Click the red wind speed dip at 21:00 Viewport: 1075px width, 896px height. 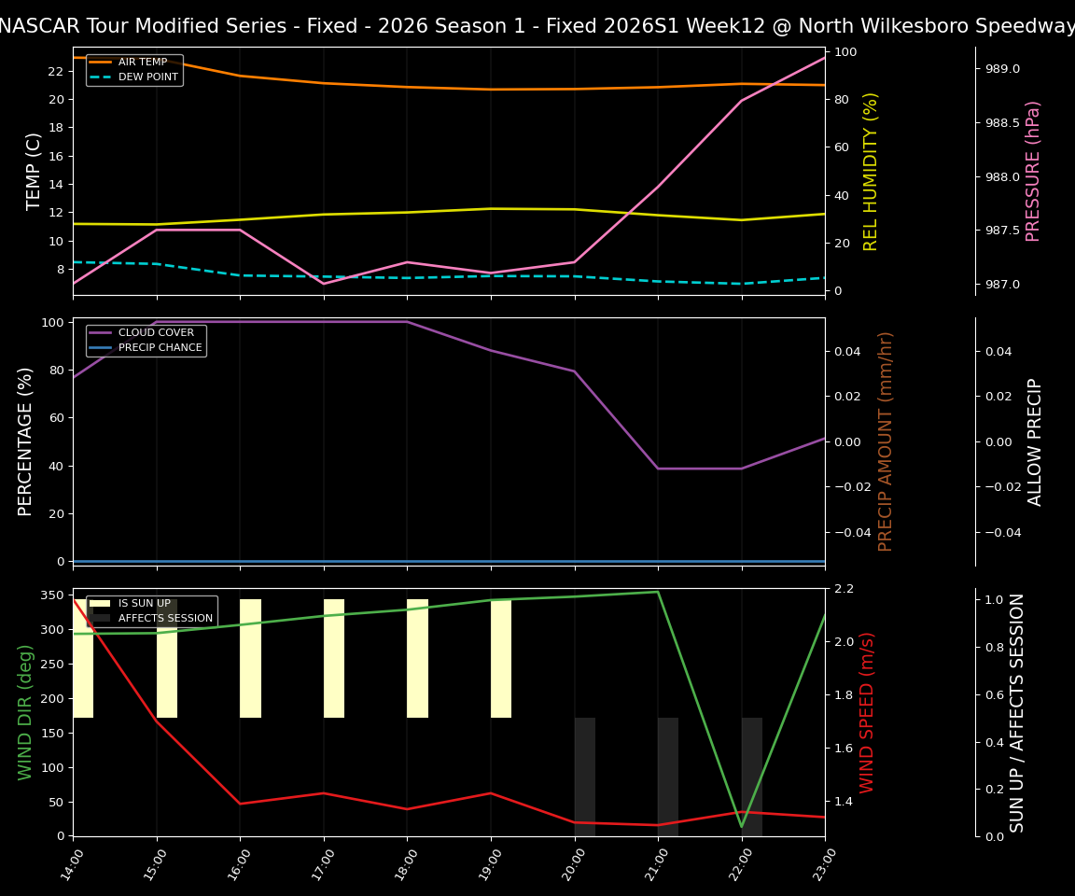pos(656,825)
